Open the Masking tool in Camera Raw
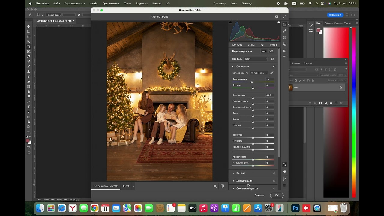The width and height of the screenshot is (384, 216). click(x=285, y=37)
